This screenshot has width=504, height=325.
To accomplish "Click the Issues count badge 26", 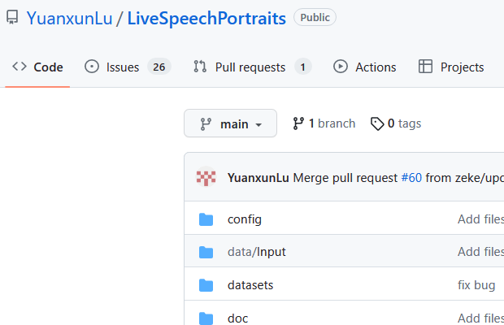I will coord(159,67).
